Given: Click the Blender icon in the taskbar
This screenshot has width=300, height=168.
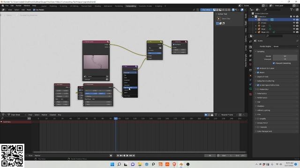Looking at the screenshot, I should [181, 164].
